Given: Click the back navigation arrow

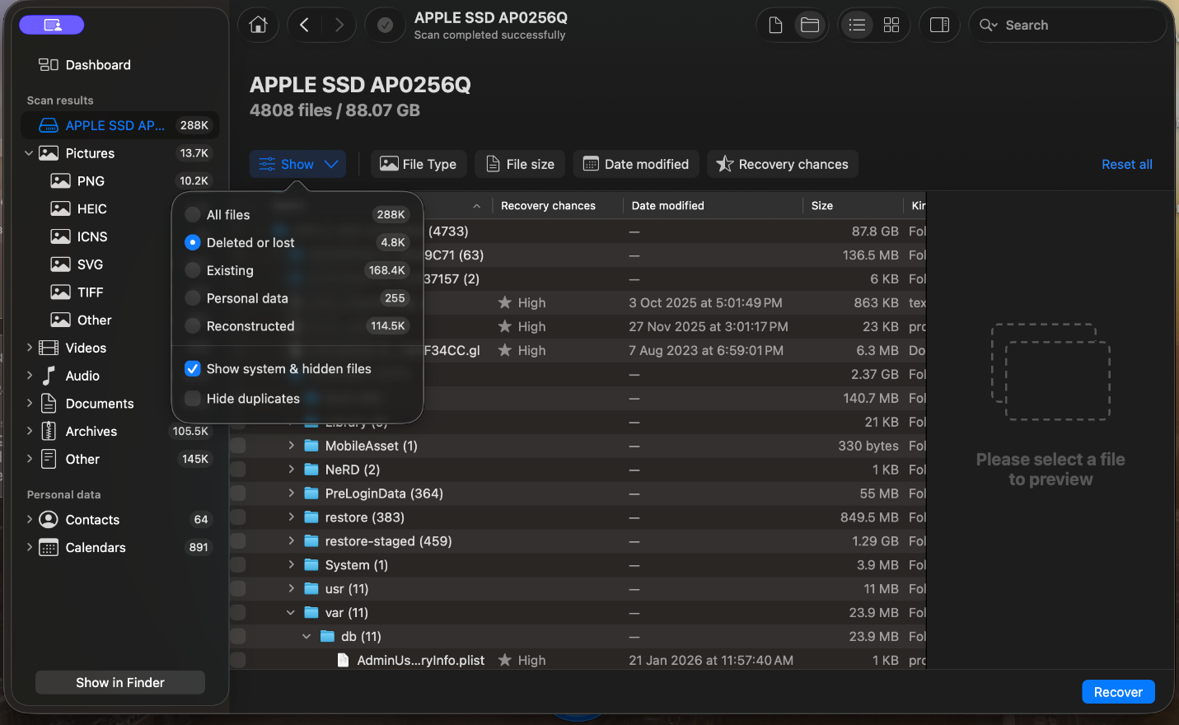Looking at the screenshot, I should tap(305, 25).
